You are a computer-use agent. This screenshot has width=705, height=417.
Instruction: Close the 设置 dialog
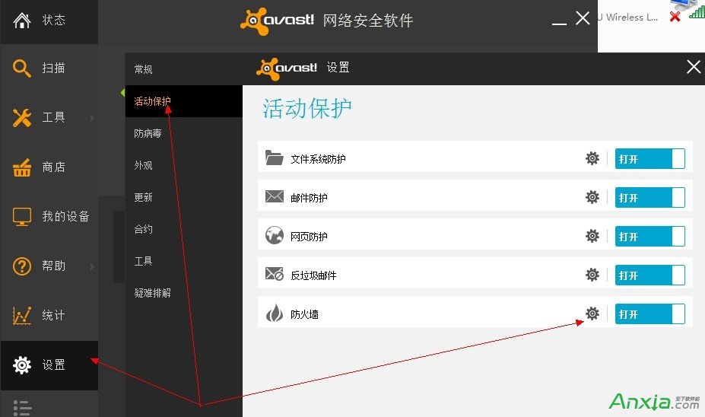(x=694, y=67)
